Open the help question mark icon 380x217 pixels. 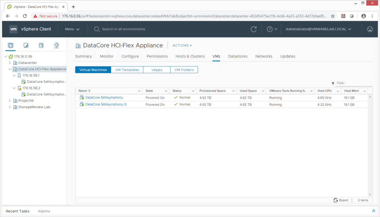270,29
